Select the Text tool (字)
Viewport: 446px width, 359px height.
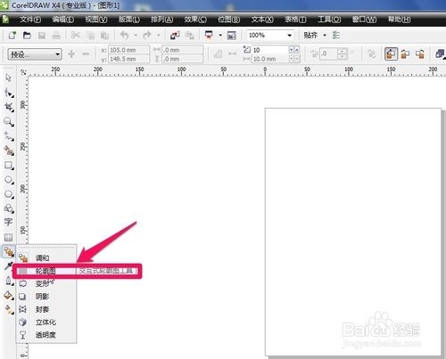point(8,222)
